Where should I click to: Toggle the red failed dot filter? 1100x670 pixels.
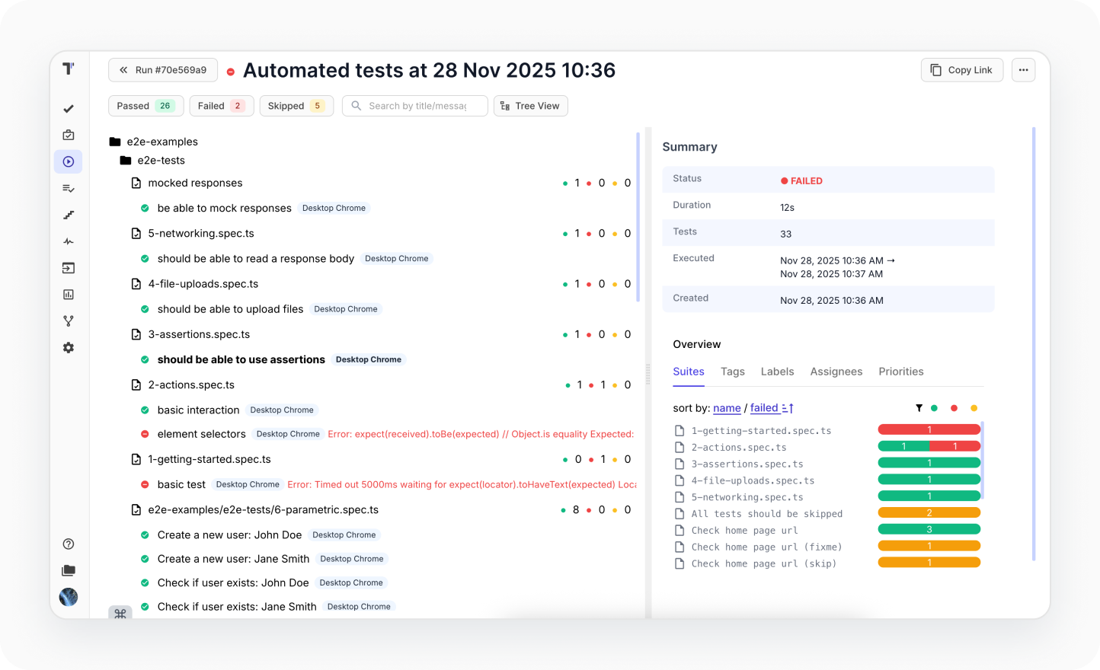click(x=954, y=408)
